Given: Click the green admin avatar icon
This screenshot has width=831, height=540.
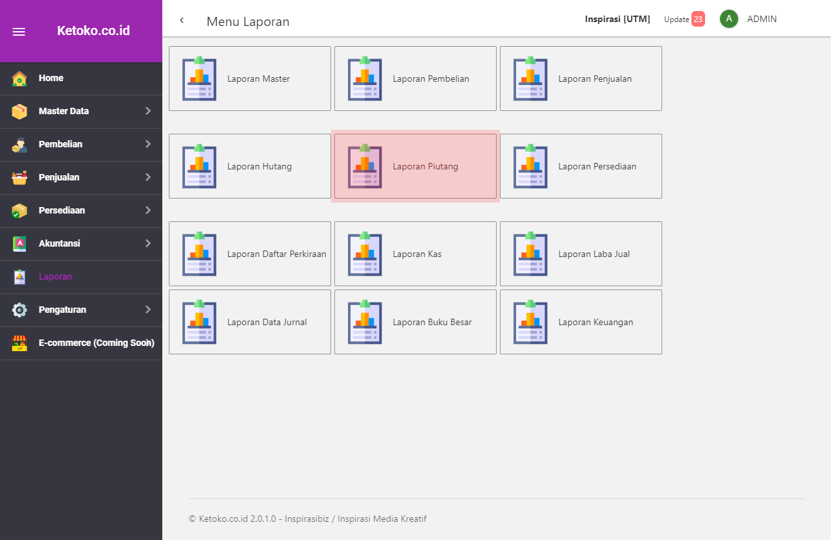Looking at the screenshot, I should tap(728, 19).
